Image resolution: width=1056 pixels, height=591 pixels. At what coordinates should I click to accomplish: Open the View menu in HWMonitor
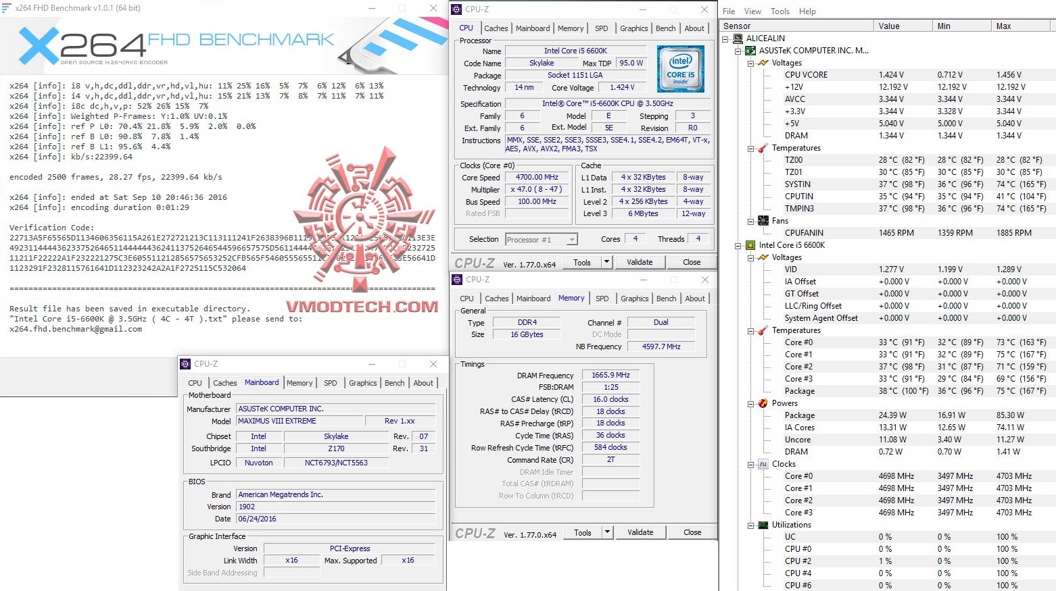coord(752,11)
